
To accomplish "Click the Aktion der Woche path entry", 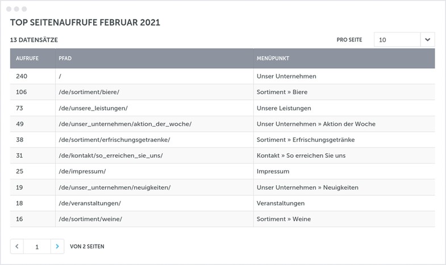I will point(125,124).
